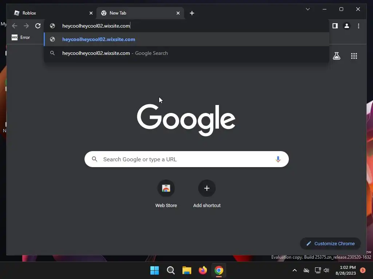
Task: Close the Roblox tab
Action: [x=91, y=13]
